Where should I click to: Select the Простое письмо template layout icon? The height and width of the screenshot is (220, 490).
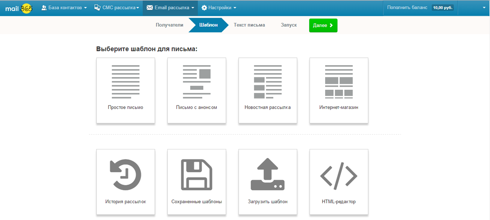[126, 82]
